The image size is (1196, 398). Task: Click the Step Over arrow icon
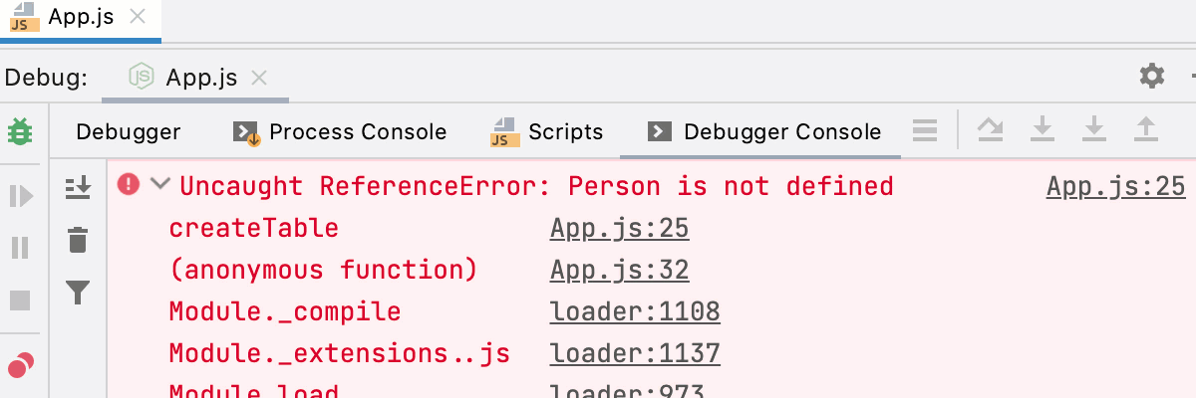990,129
